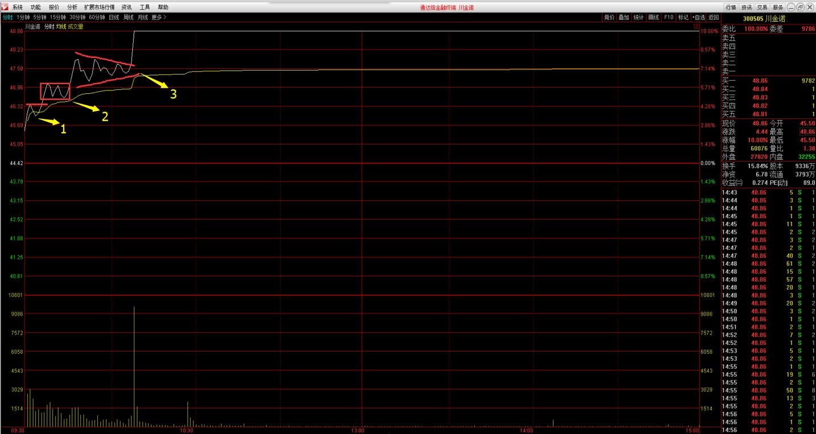Switch to 30分钟 chart period
816x434 pixels.
click(77, 18)
